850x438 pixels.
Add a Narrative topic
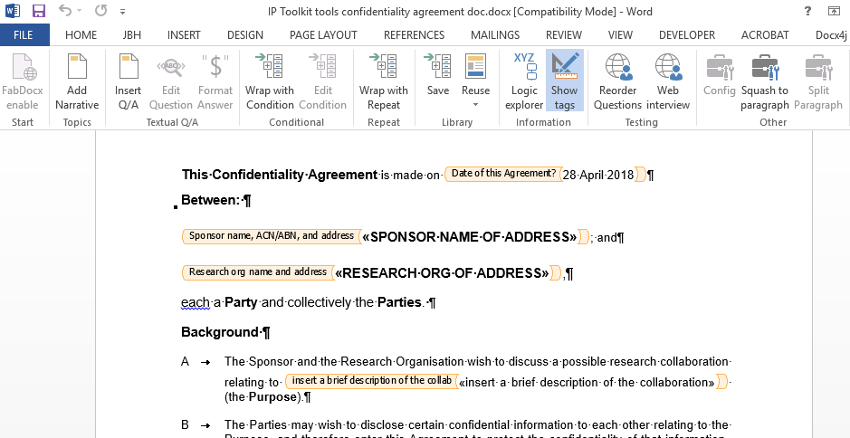(77, 81)
